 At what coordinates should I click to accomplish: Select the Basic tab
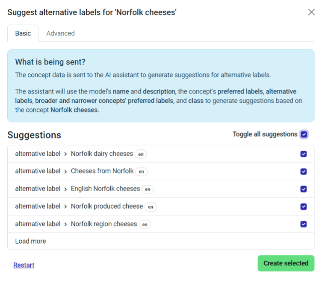point(23,33)
